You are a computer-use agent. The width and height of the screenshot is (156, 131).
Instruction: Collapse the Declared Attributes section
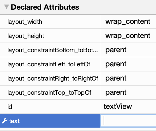(x=7, y=7)
